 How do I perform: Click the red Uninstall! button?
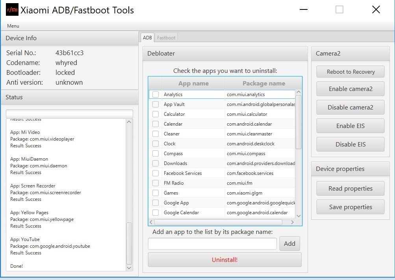click(225, 260)
